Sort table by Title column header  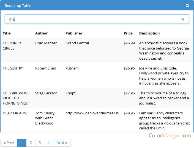pos(7,33)
